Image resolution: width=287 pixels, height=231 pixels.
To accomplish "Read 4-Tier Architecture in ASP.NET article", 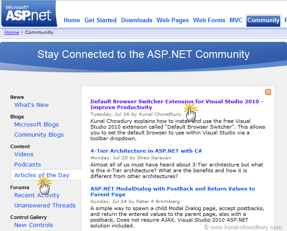I will (146, 151).
